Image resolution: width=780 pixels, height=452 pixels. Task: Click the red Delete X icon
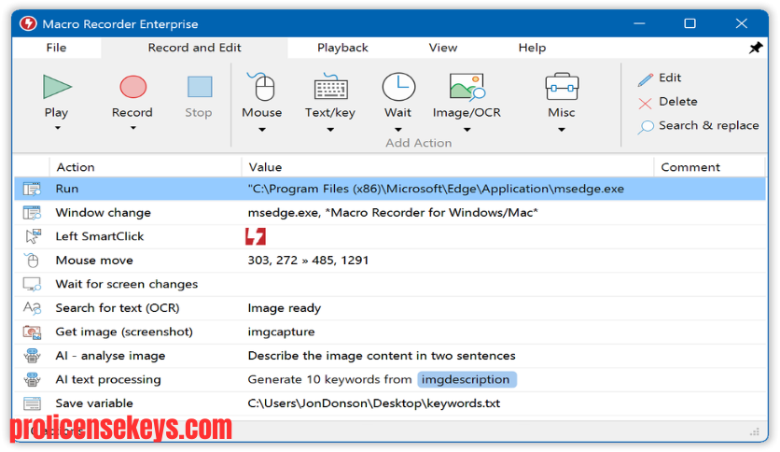pos(646,103)
